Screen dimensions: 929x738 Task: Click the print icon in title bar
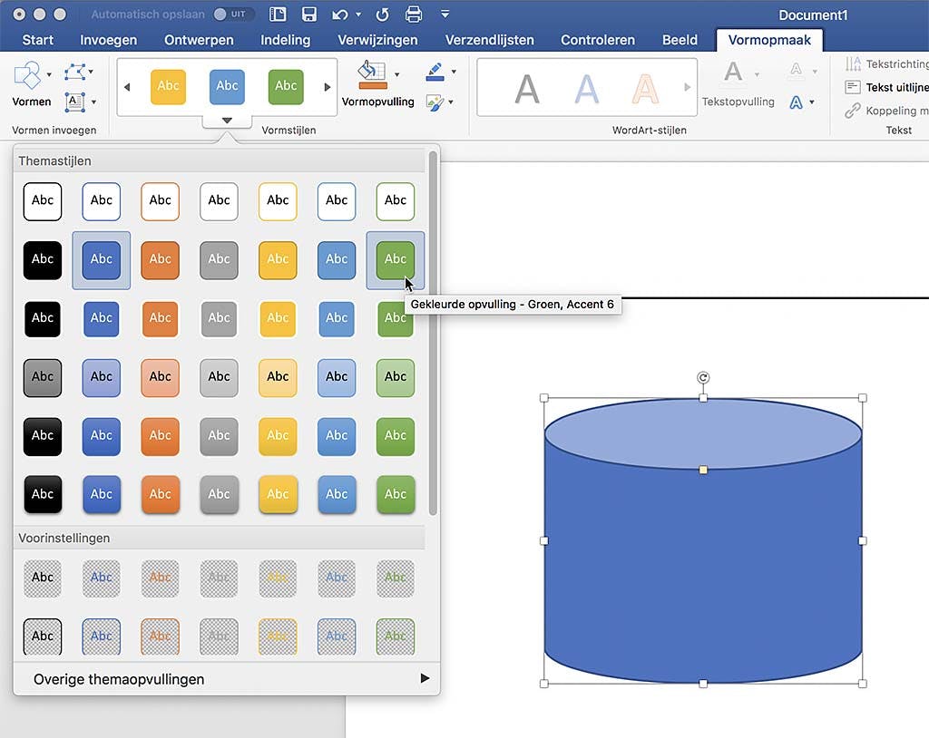pos(414,15)
